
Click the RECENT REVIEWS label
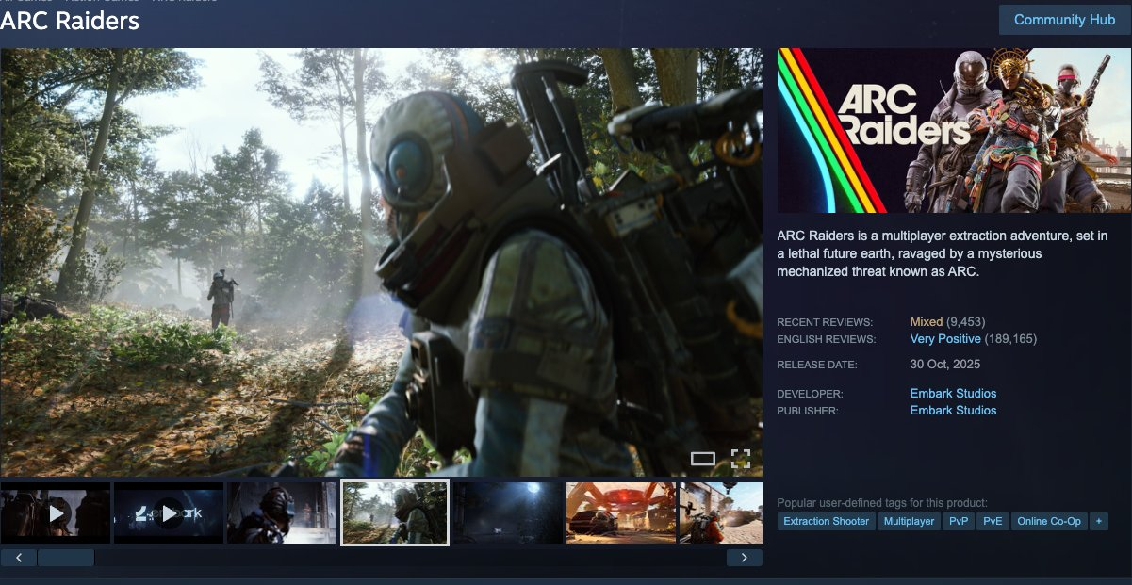click(825, 322)
